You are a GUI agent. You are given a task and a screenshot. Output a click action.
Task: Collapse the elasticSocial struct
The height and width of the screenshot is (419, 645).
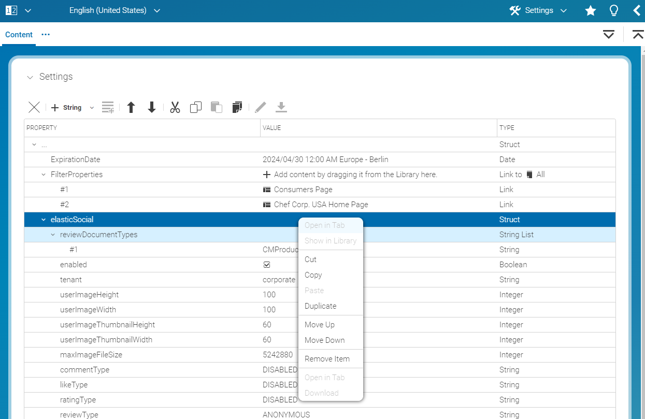[x=43, y=219]
